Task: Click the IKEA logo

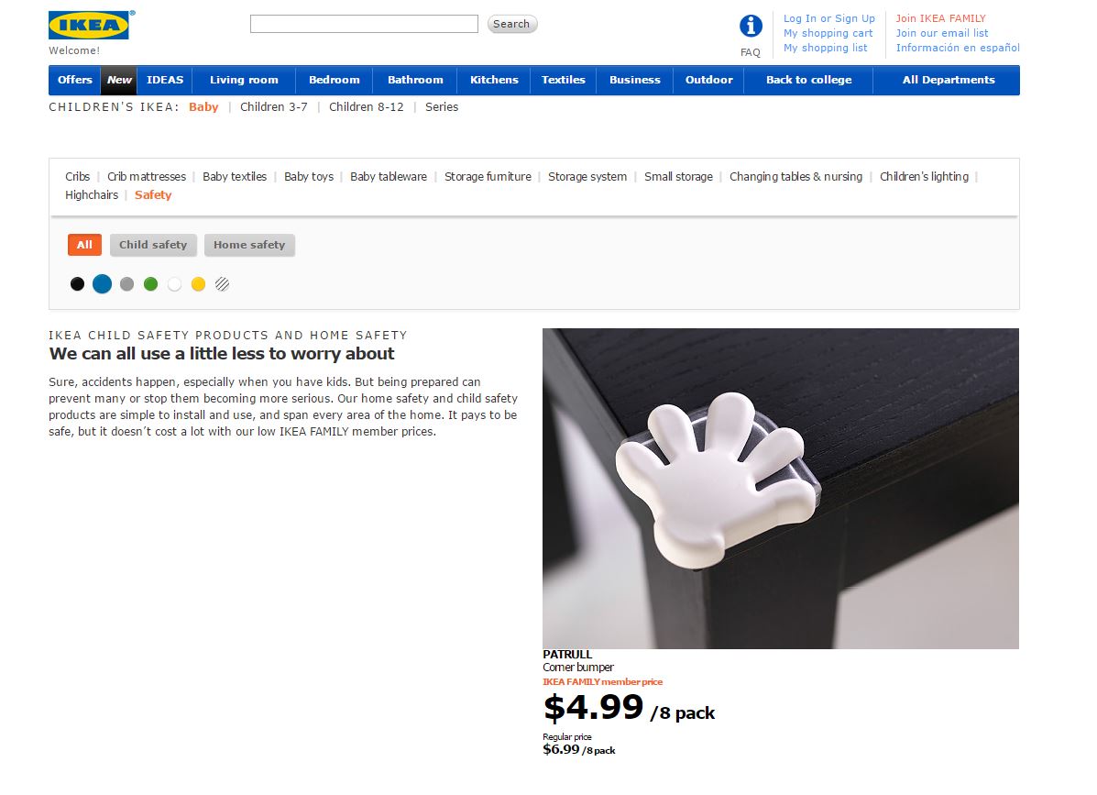Action: pos(90,25)
